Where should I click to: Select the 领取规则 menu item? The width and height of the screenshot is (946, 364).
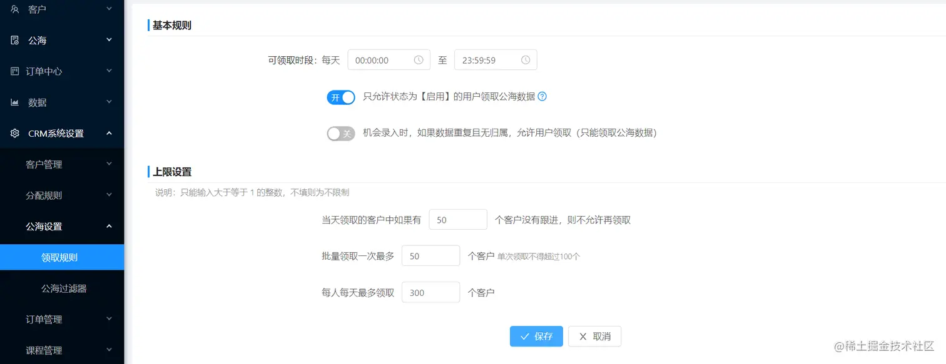tap(62, 257)
